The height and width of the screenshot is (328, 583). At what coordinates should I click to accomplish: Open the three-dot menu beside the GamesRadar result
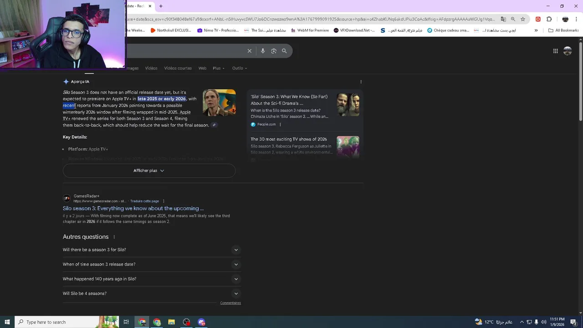click(x=164, y=201)
